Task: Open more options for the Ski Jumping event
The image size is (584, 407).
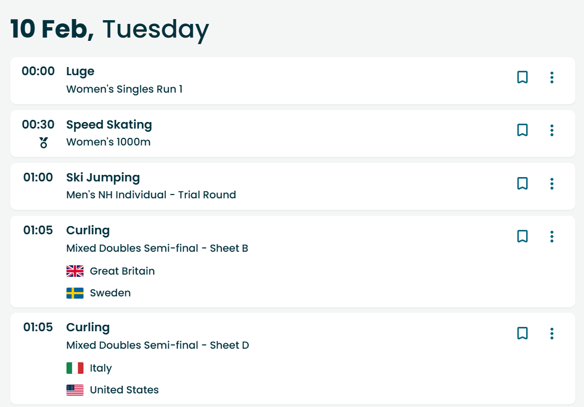Action: 552,184
